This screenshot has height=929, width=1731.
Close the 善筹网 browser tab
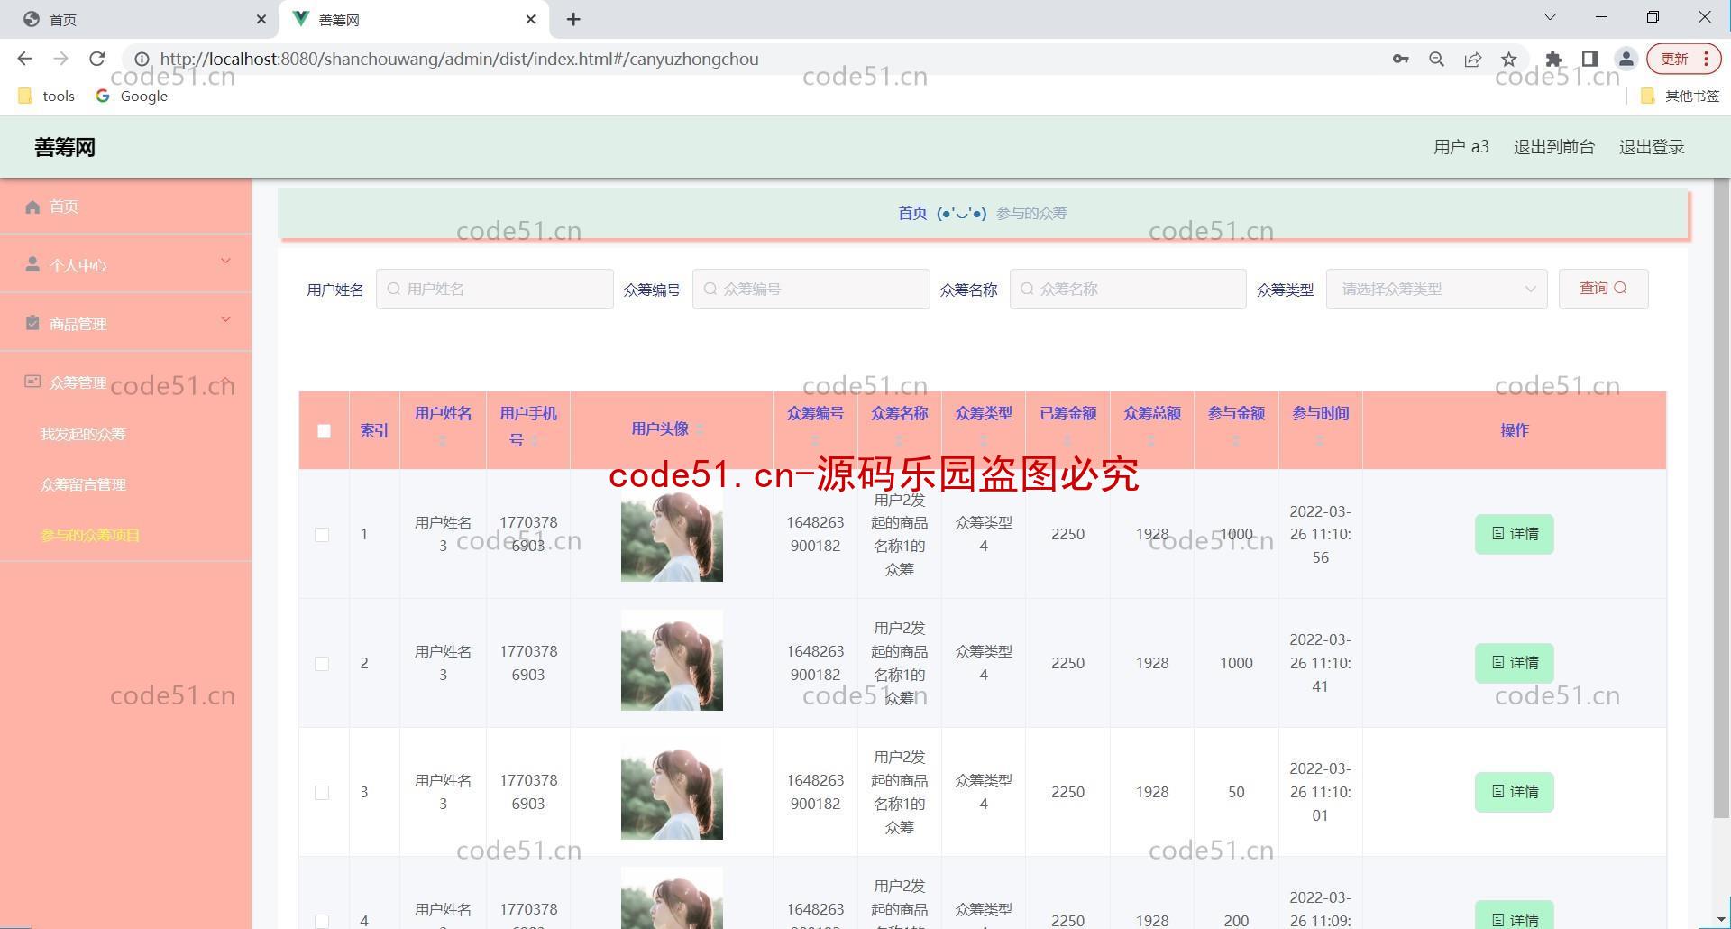[x=531, y=19]
